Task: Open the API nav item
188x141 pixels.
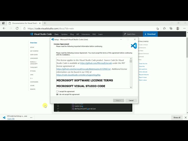Action: click(78, 34)
